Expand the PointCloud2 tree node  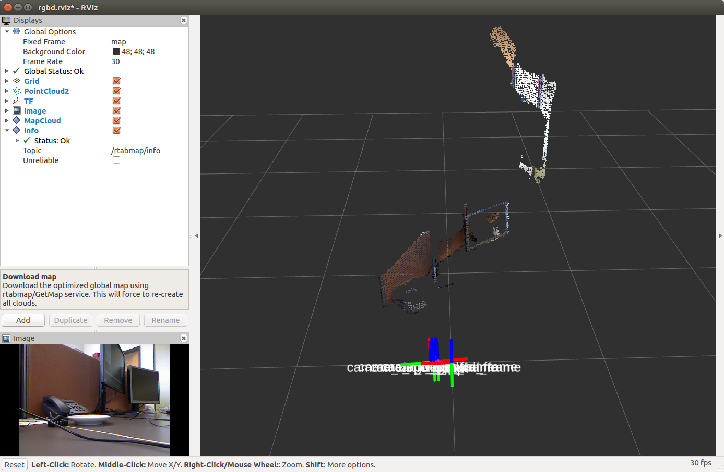click(7, 91)
